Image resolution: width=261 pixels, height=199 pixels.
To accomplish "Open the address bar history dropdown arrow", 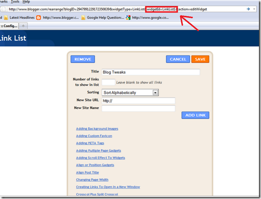I will (x=254, y=9).
